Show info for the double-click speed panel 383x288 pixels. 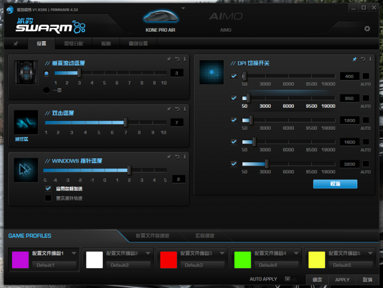pyautogui.click(x=185, y=110)
